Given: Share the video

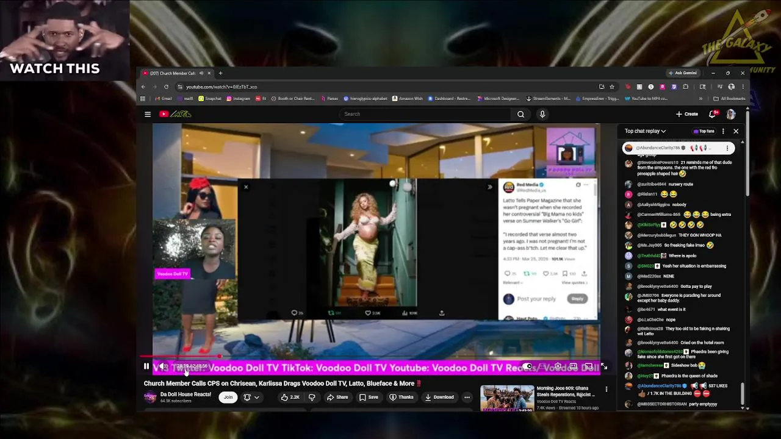Looking at the screenshot, I should pyautogui.click(x=337, y=397).
